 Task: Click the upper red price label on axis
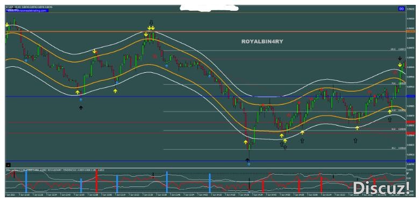coord(410,122)
